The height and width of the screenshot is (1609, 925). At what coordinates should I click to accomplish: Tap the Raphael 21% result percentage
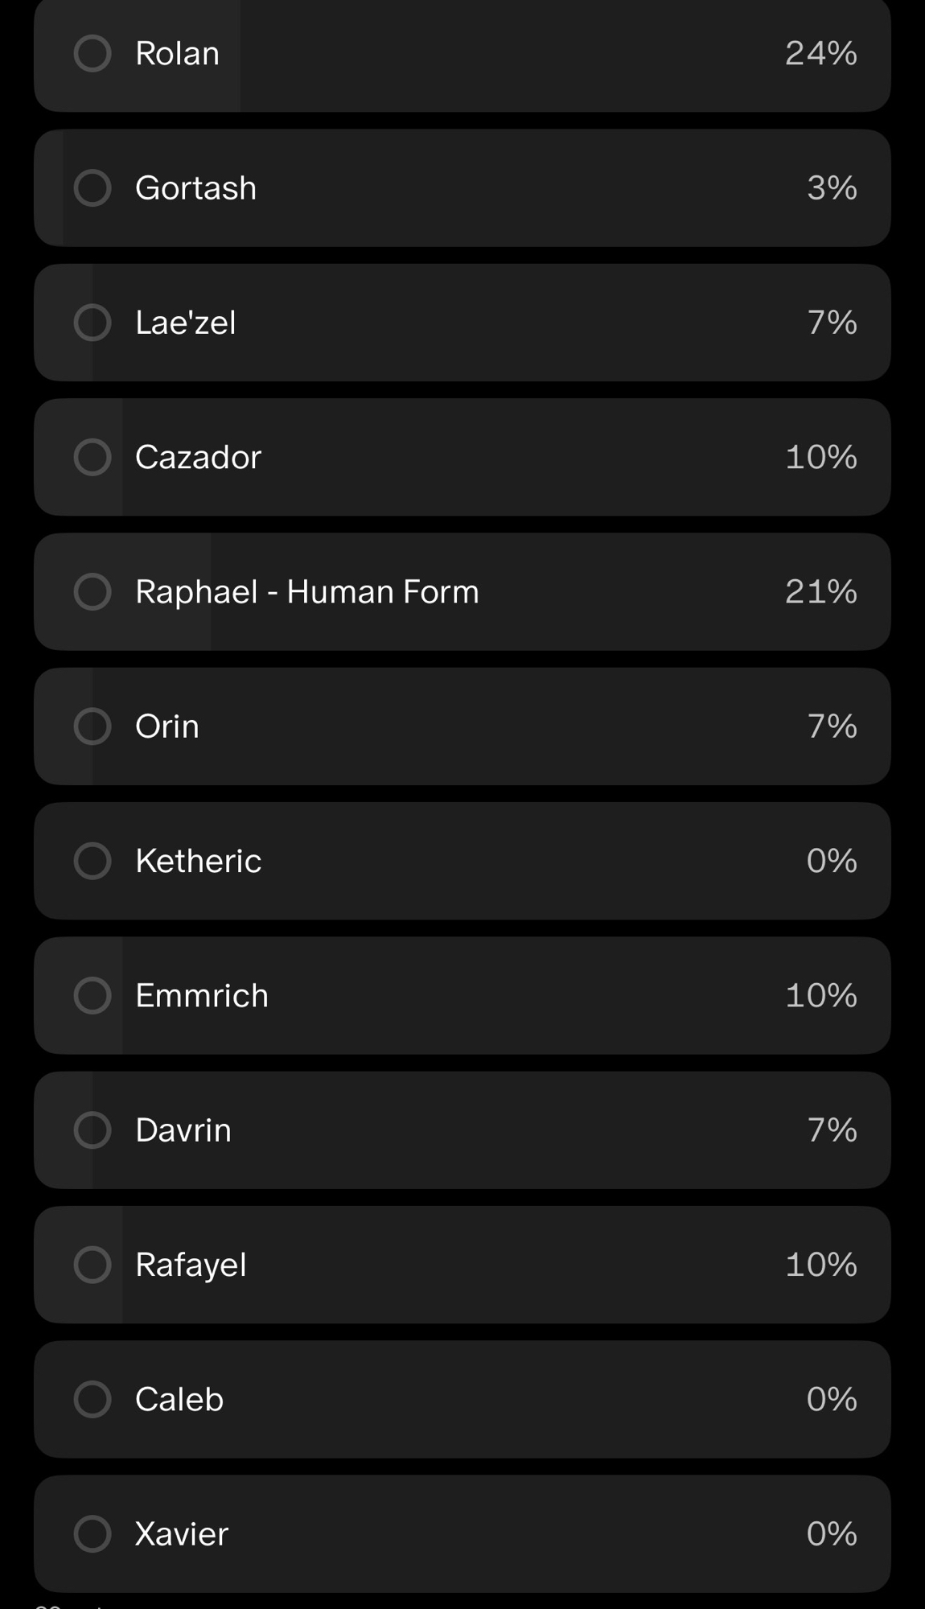click(x=820, y=592)
